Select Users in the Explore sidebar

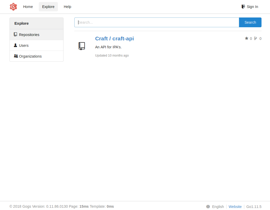pyautogui.click(x=24, y=45)
